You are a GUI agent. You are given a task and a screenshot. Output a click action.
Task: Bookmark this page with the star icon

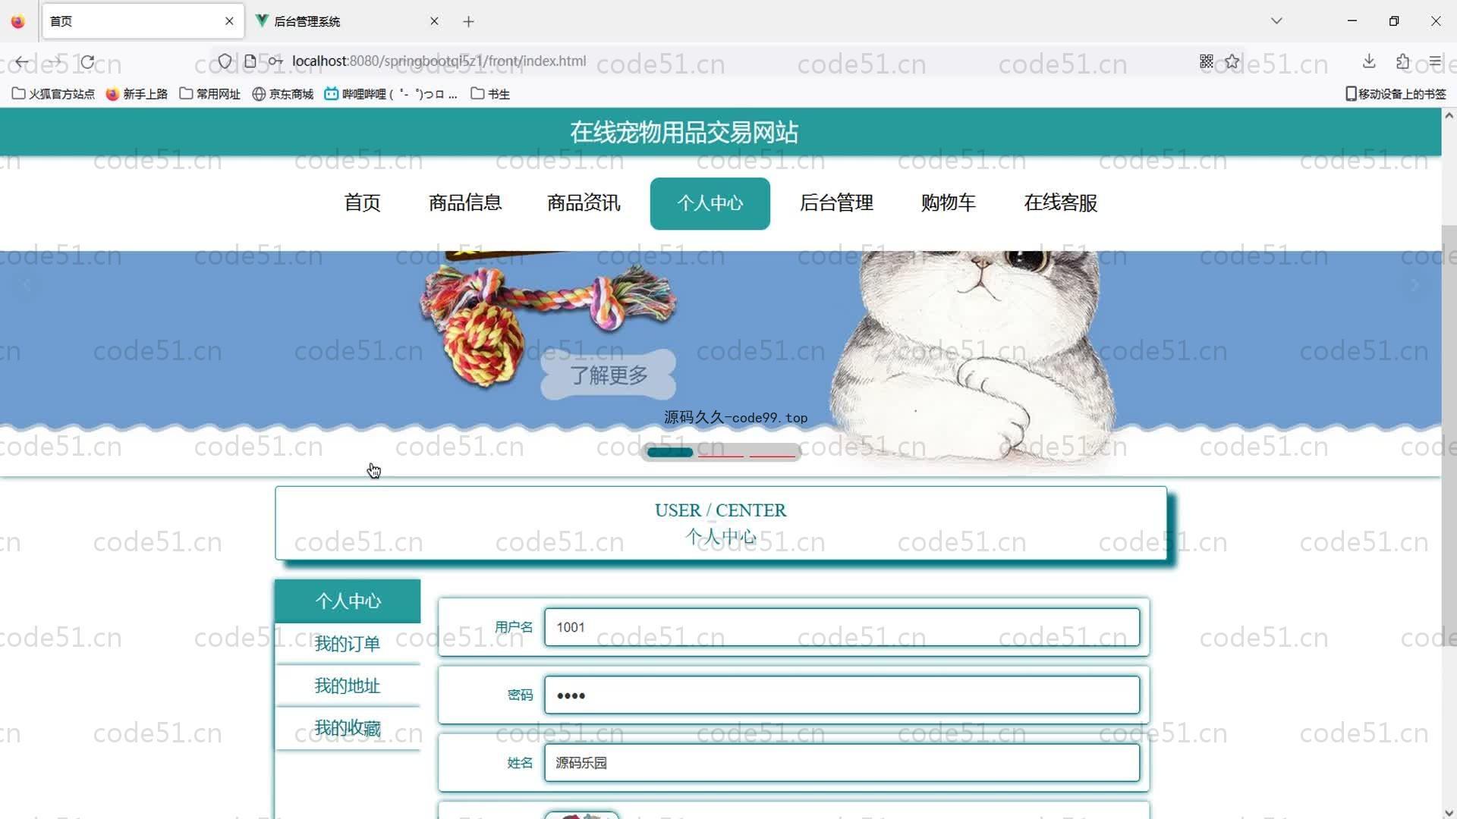pos(1232,61)
